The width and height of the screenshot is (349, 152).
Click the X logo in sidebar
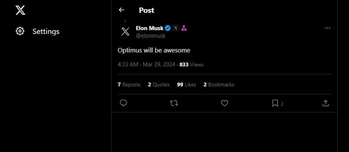(x=20, y=10)
